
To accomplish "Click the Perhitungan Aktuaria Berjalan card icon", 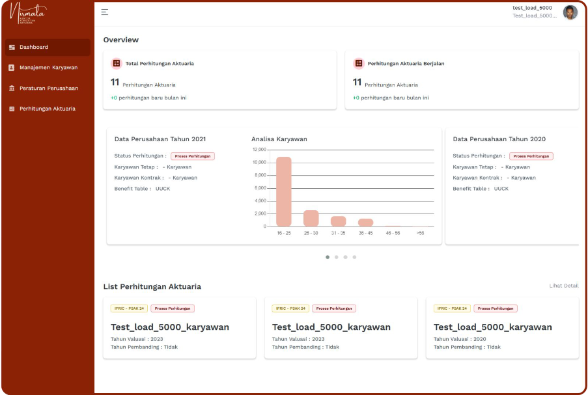I will pos(359,64).
